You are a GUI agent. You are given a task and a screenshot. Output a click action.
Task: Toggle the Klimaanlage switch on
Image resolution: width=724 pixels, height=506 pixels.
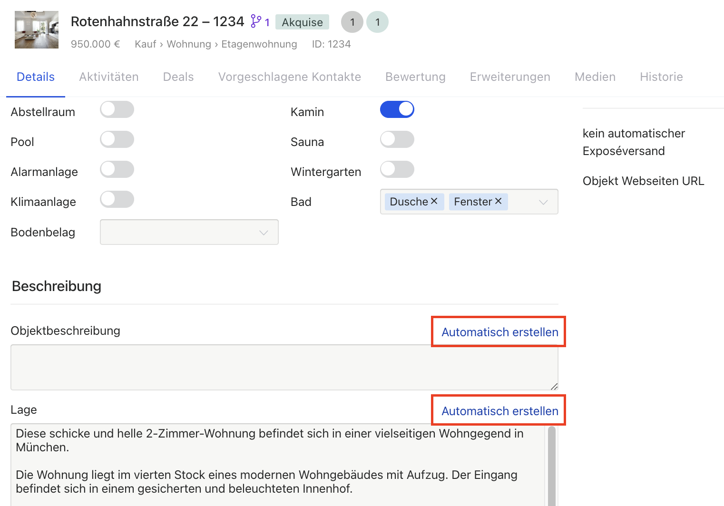pyautogui.click(x=117, y=199)
